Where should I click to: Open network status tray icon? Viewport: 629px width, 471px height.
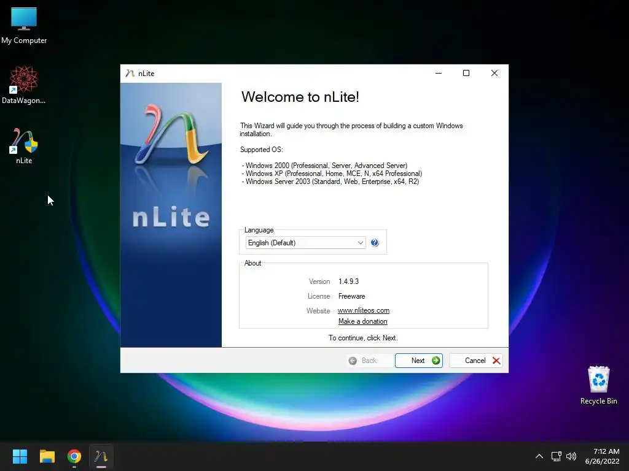coord(556,456)
